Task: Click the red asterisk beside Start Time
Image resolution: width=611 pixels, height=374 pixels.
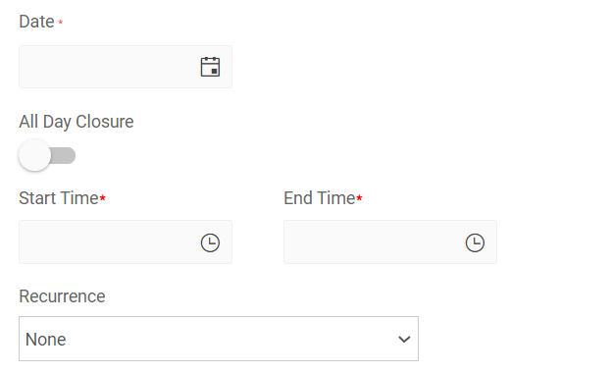Action: pos(102,198)
